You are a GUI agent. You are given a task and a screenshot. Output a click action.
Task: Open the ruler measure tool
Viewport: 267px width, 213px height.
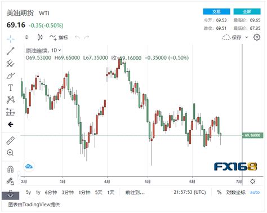coord(11,140)
